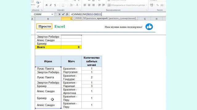Click the Матч column header cell
The image size is (197, 110).
tap(71, 61)
